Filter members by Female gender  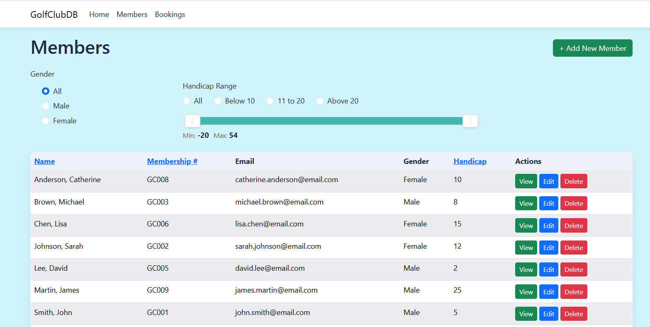pos(46,121)
